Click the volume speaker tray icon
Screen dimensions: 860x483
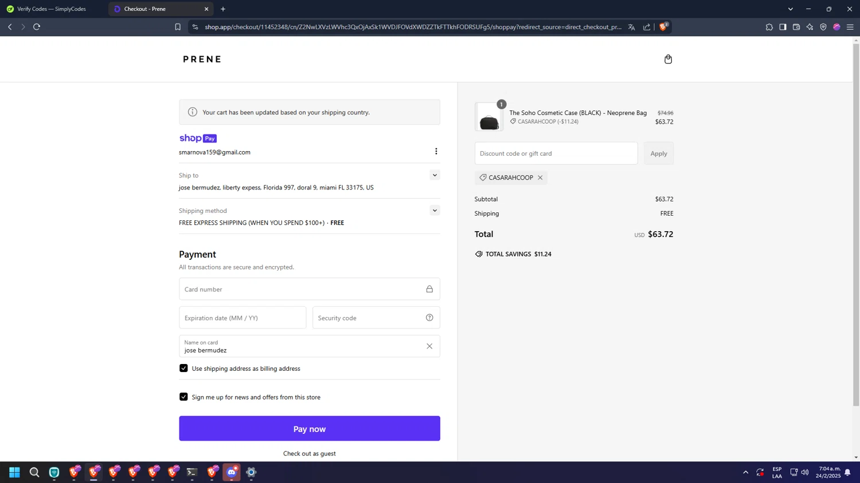[805, 472]
